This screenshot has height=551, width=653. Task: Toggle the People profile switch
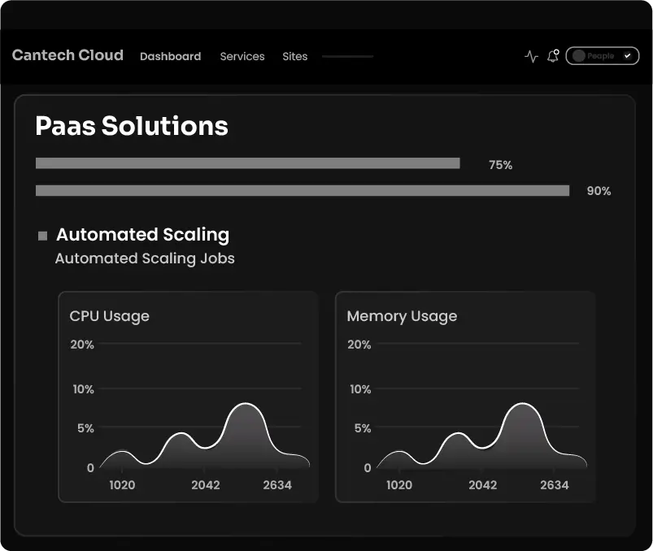click(x=602, y=56)
